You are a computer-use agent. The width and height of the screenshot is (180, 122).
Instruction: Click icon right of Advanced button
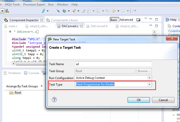[x=138, y=20]
